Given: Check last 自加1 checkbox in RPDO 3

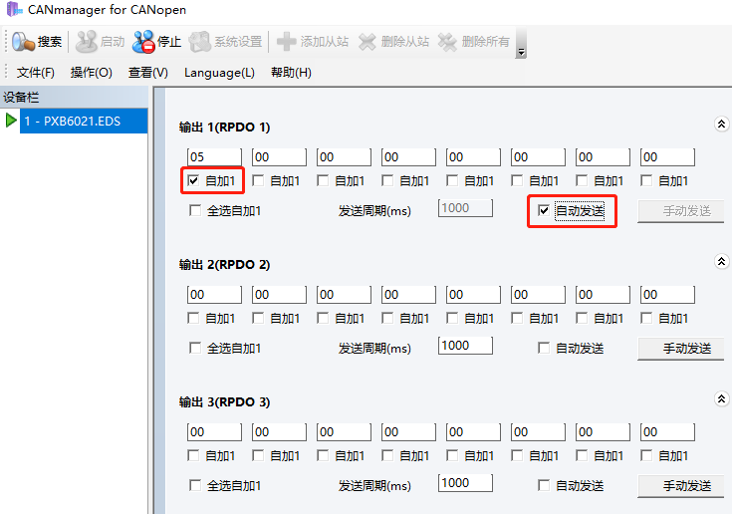Looking at the screenshot, I should point(646,455).
